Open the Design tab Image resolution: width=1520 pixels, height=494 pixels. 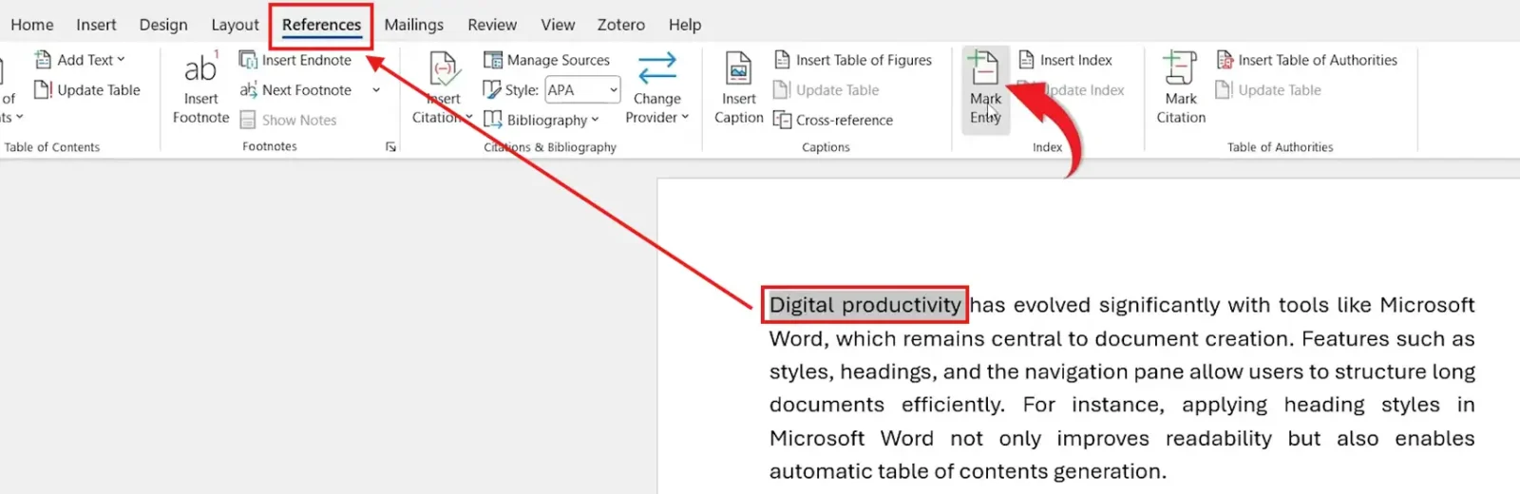[163, 25]
